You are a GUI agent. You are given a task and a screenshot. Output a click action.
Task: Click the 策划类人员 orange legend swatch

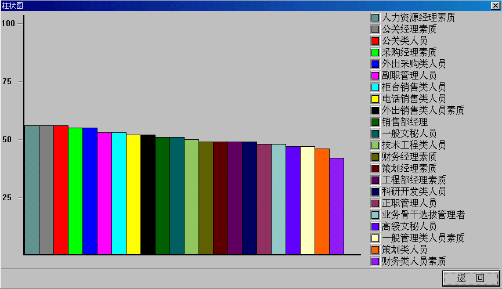[x=375, y=250]
